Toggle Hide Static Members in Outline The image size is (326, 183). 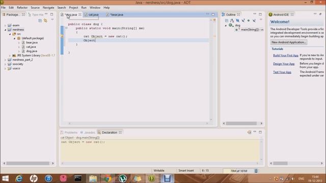tap(243, 20)
